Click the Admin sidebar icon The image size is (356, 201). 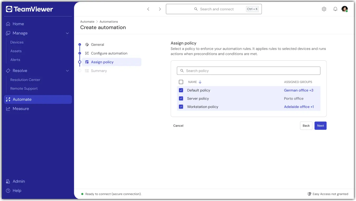pyautogui.click(x=8, y=181)
